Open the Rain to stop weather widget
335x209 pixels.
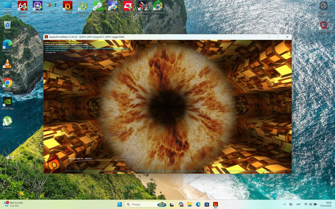(13, 204)
